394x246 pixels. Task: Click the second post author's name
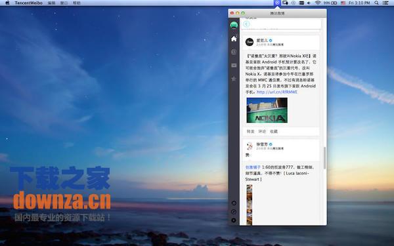262,144
